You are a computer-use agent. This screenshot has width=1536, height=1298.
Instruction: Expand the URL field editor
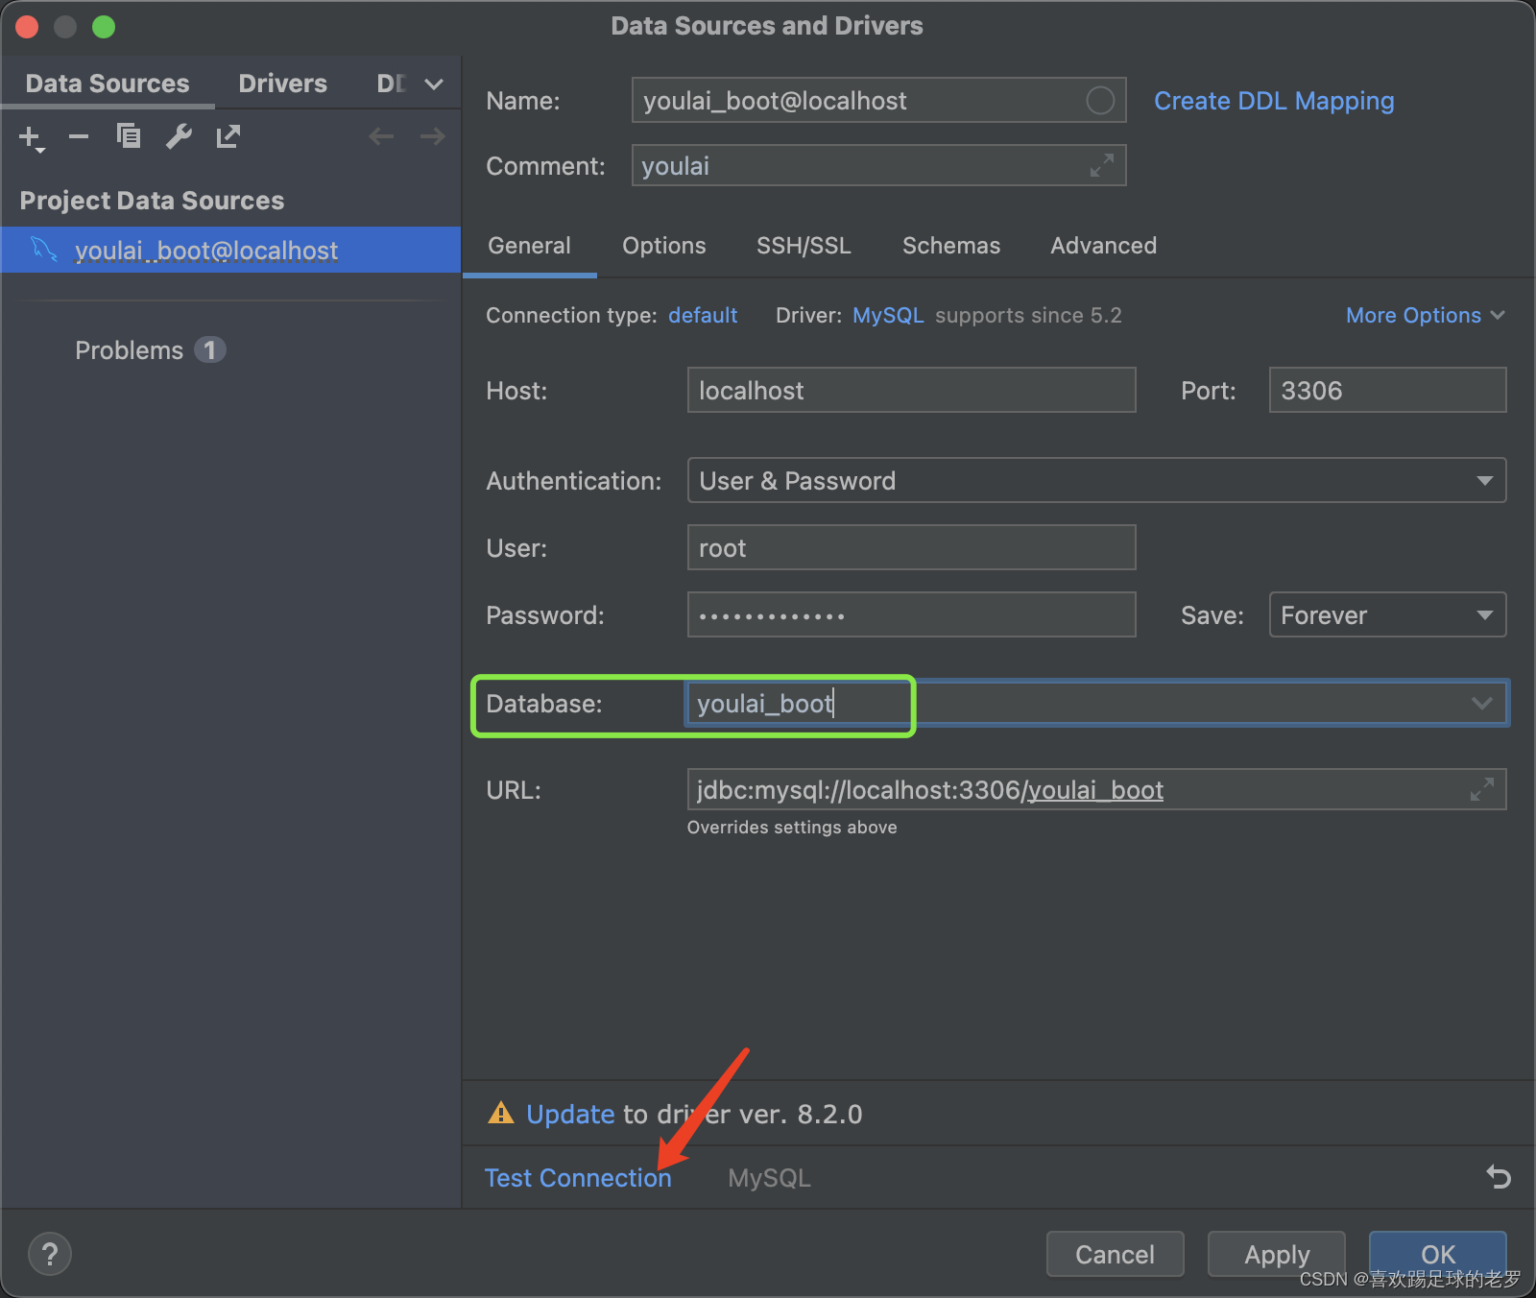click(1482, 789)
